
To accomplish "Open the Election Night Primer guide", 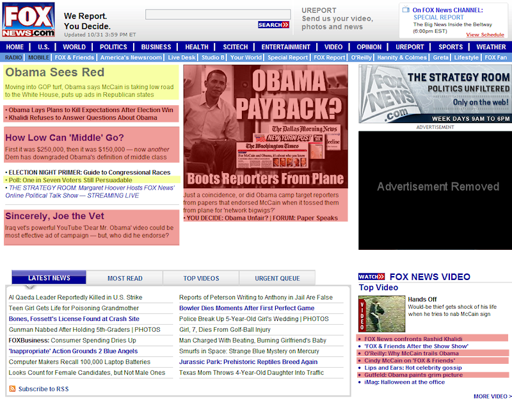I will [90, 172].
